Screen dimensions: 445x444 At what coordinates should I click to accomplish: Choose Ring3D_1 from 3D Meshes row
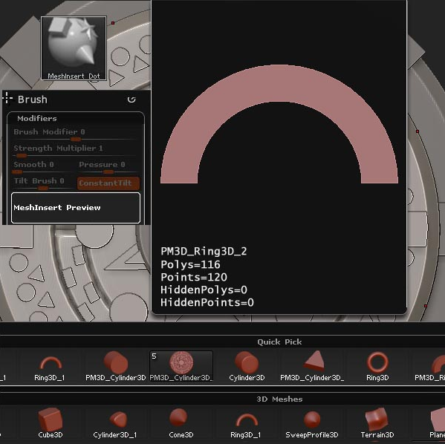click(246, 423)
